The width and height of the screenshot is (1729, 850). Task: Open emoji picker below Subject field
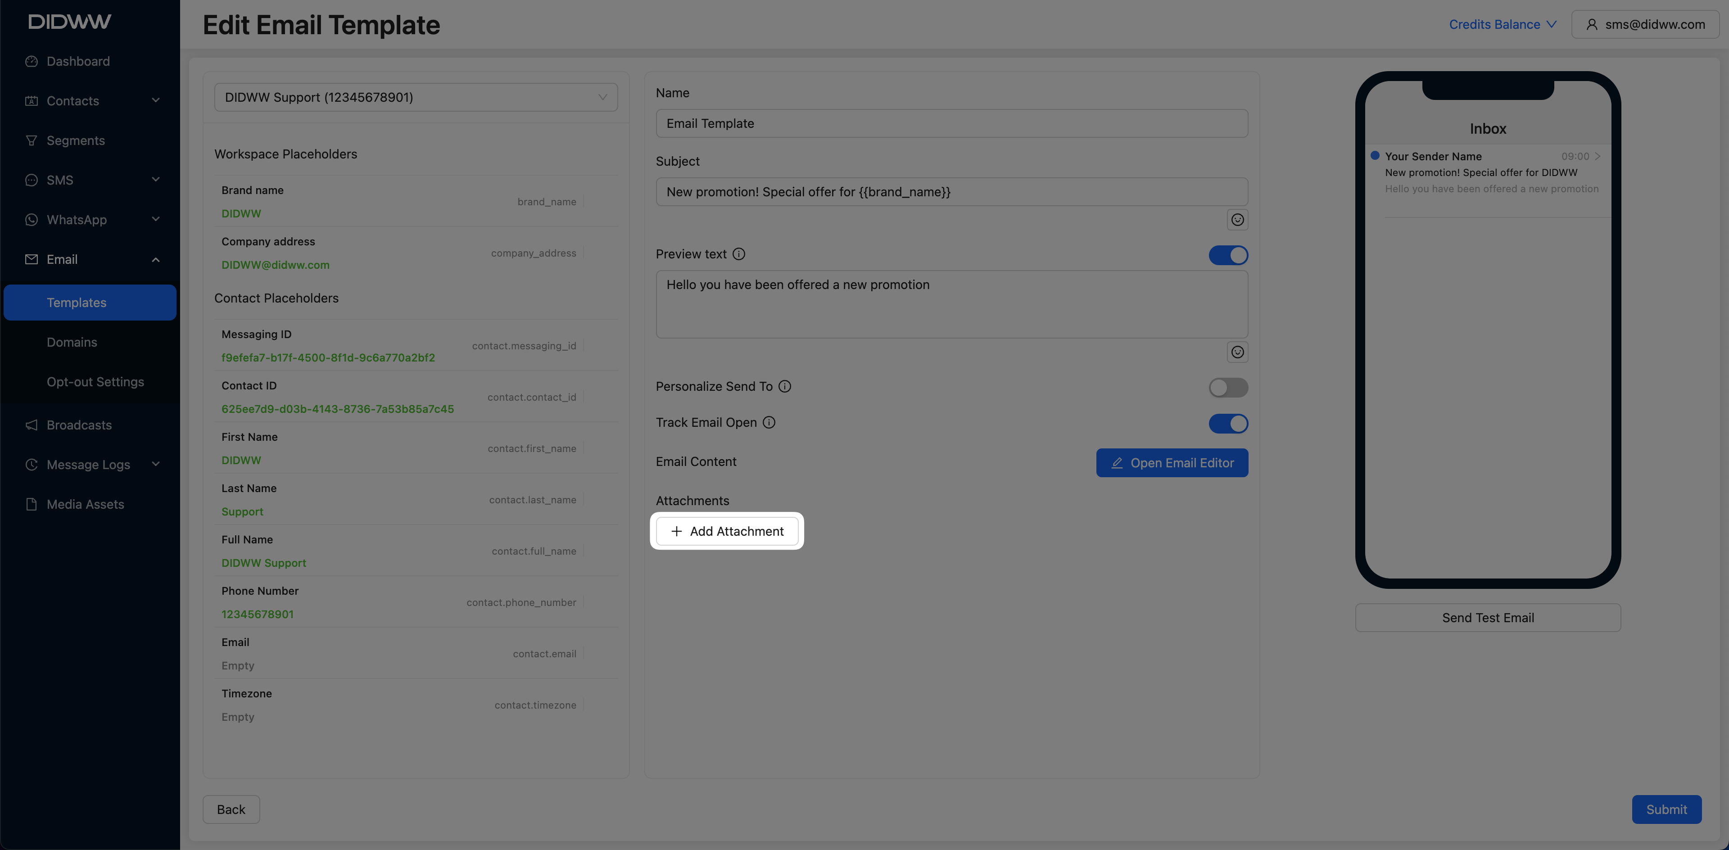pos(1237,220)
